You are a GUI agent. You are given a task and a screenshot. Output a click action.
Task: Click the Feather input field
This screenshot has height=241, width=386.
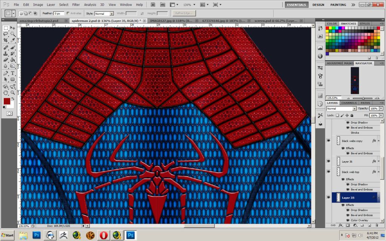pos(59,14)
